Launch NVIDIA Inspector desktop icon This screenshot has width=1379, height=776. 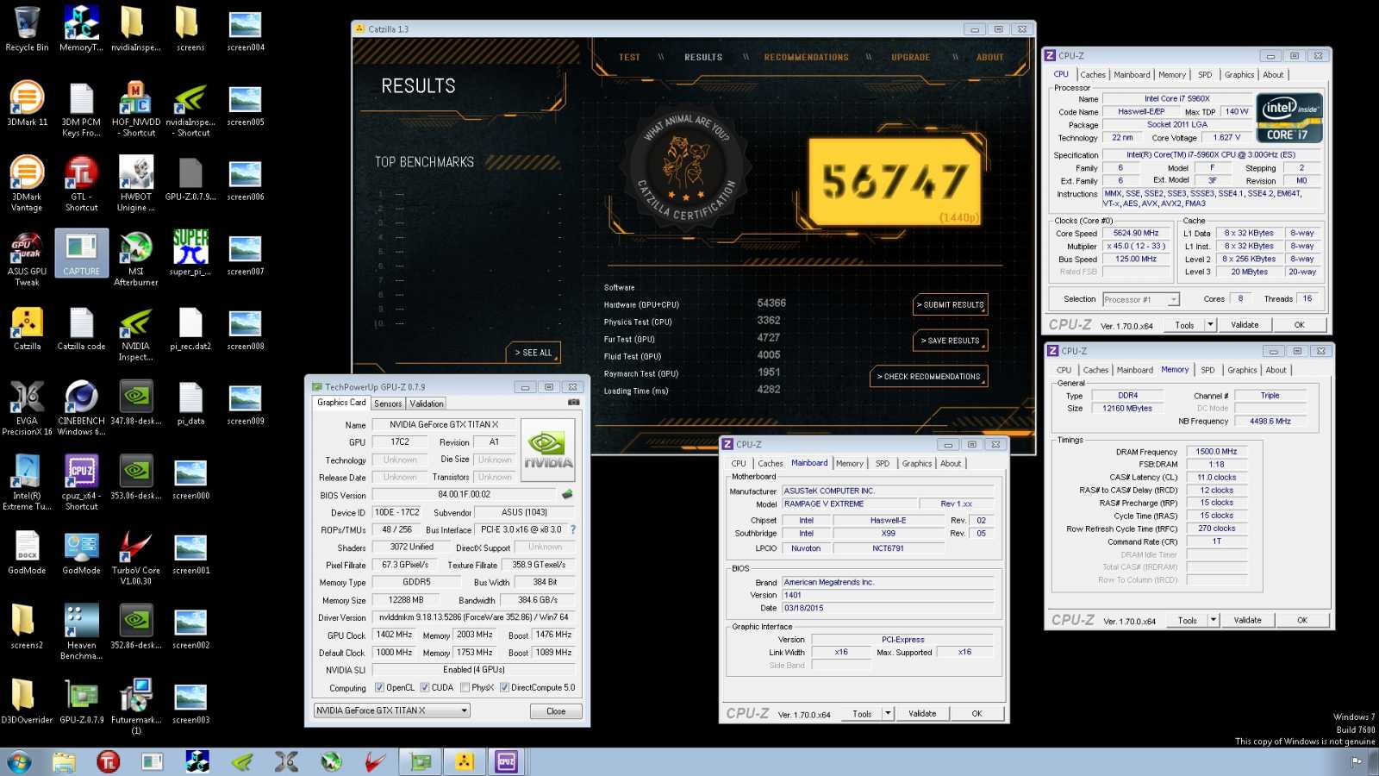[x=136, y=334]
